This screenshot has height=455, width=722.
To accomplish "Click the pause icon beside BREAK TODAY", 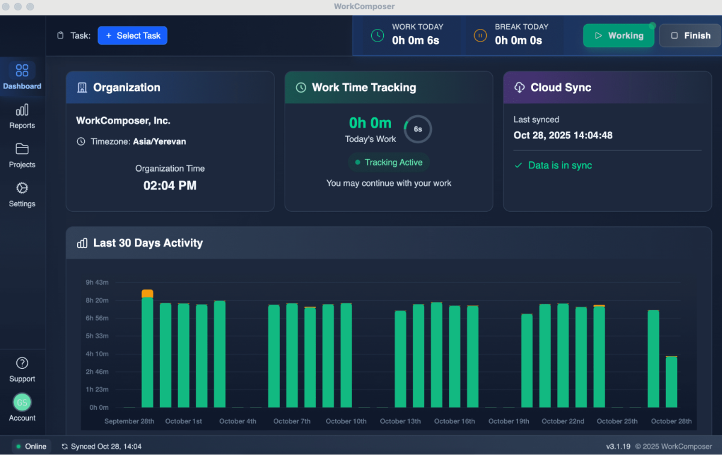I will pyautogui.click(x=480, y=35).
